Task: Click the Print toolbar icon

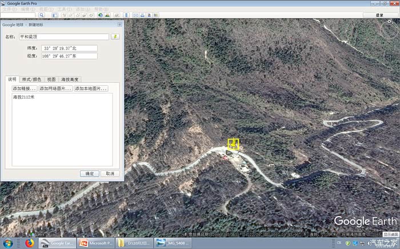Action: [142, 15]
